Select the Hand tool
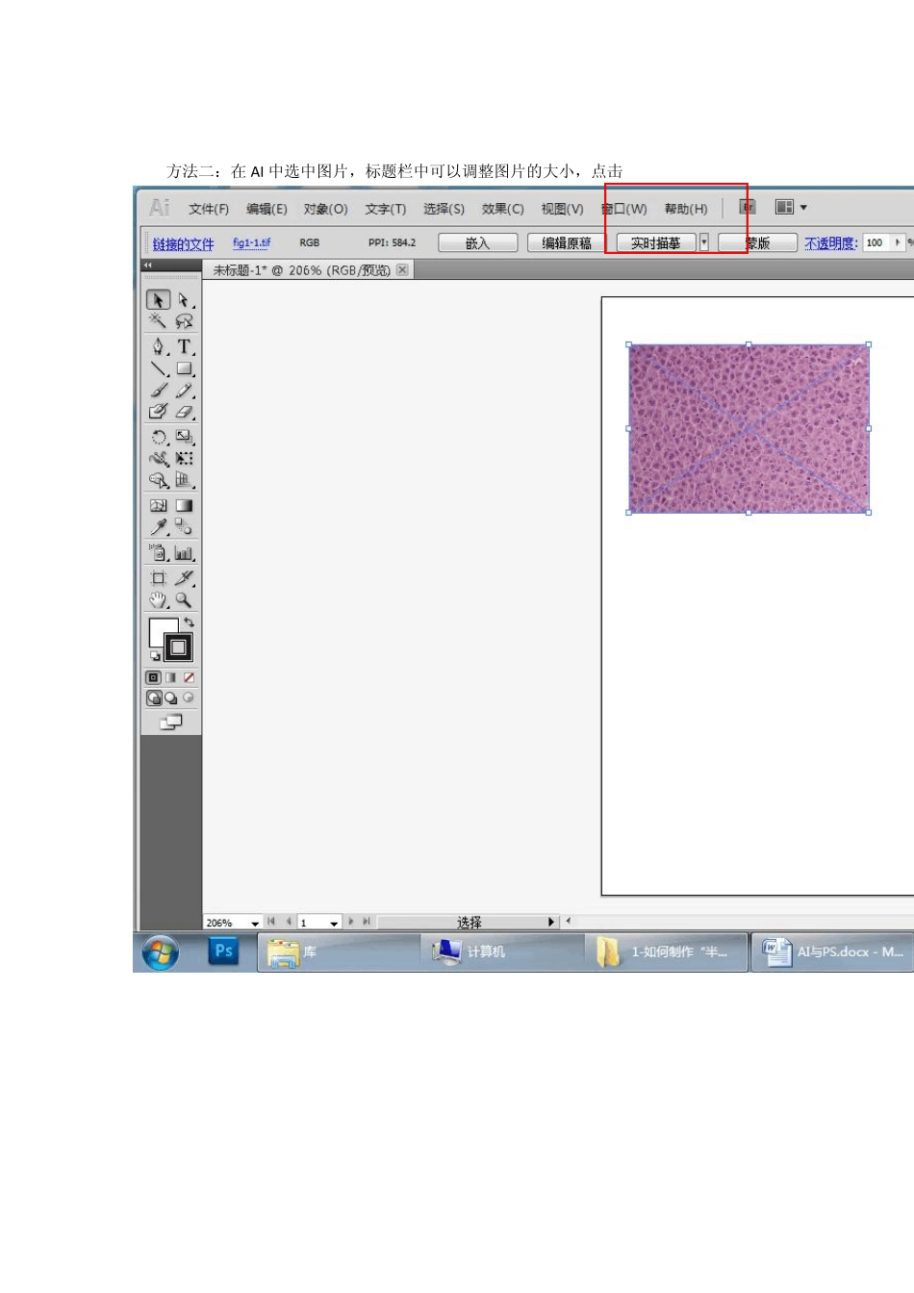The width and height of the screenshot is (914, 1293). [x=158, y=599]
